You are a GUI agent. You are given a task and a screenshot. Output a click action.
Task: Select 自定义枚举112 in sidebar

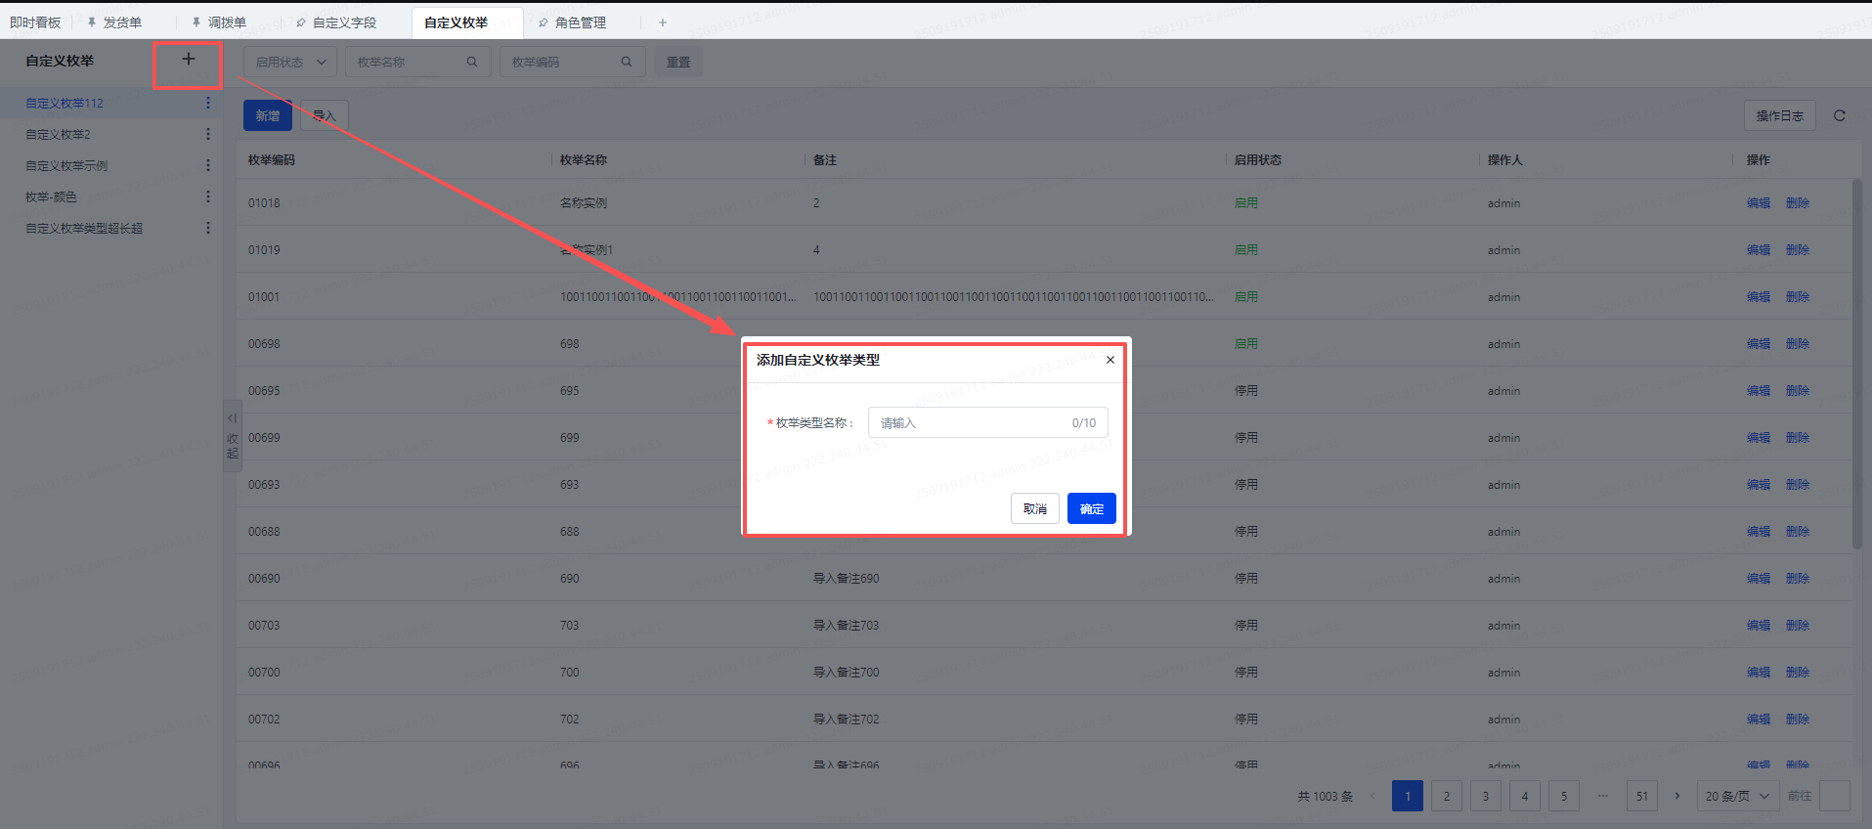click(x=65, y=103)
